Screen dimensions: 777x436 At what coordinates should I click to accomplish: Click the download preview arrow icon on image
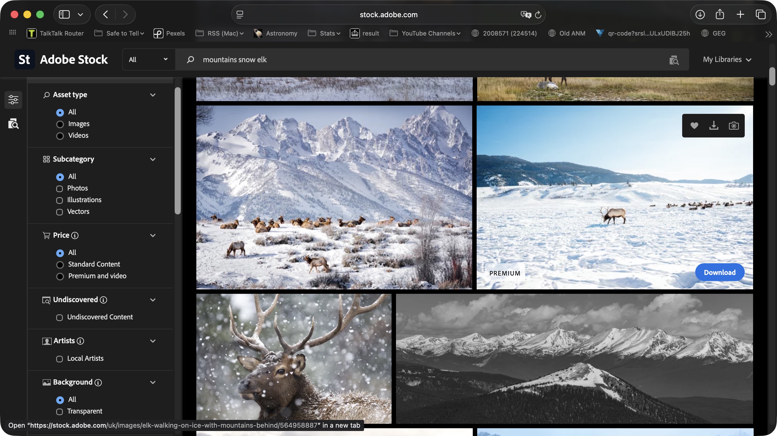[x=713, y=126]
